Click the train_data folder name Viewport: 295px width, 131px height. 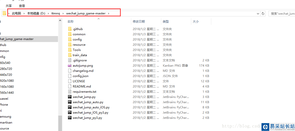click(80, 55)
